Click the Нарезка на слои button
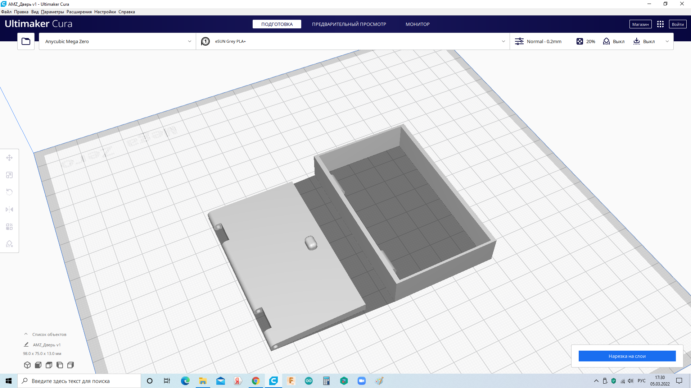This screenshot has width=691, height=388. [627, 356]
